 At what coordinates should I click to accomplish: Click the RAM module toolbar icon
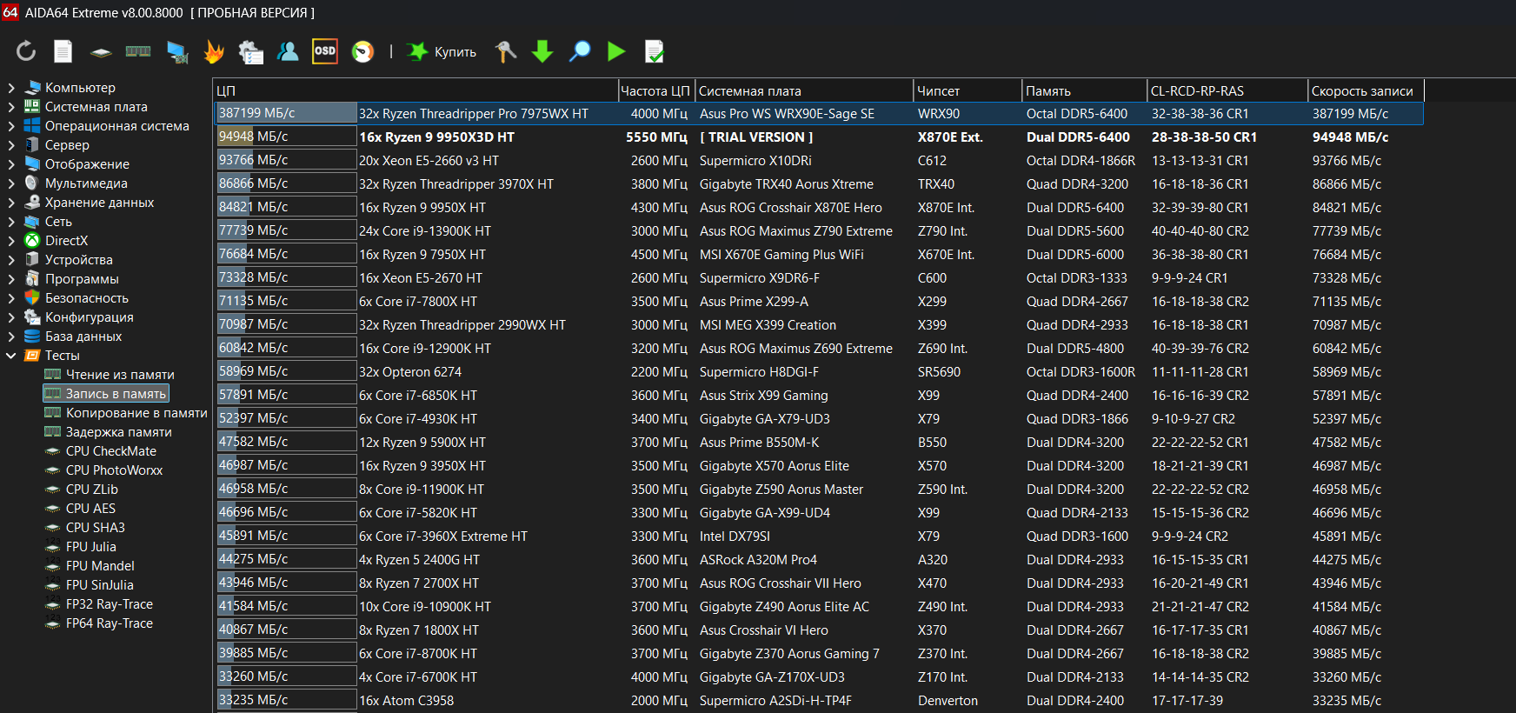pos(138,51)
